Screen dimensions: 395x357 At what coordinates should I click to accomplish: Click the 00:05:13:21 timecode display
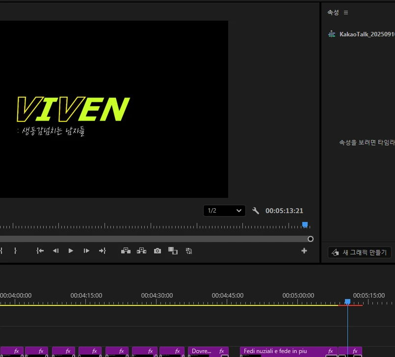tap(284, 211)
